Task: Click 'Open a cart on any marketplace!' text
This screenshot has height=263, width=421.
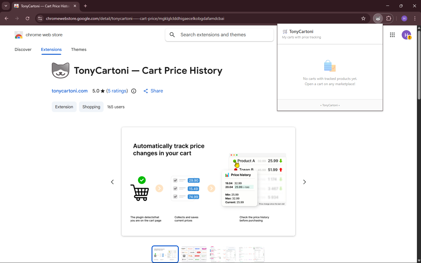Action: tap(330, 84)
